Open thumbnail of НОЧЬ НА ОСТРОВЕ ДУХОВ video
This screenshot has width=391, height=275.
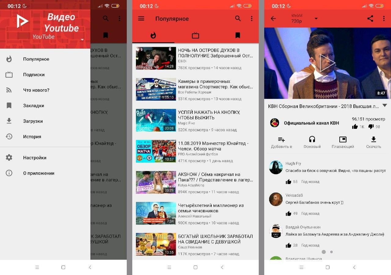156,58
